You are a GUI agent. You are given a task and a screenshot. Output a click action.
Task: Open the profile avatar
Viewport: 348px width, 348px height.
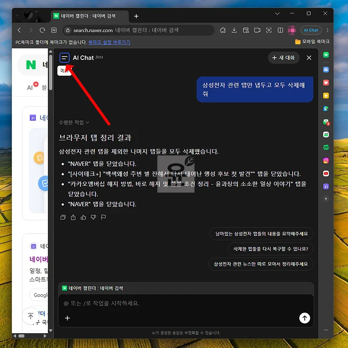(x=292, y=30)
